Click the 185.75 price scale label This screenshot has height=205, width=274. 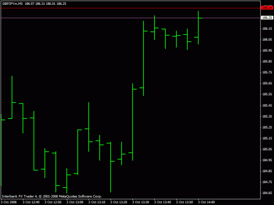267,73
